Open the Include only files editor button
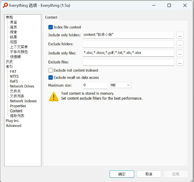 pyautogui.click(x=180, y=53)
